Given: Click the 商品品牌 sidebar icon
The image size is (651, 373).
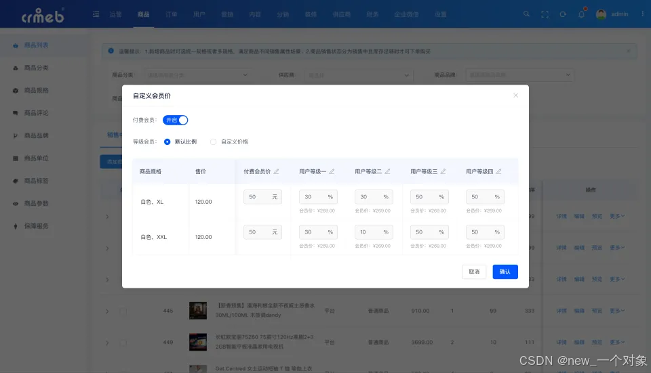Looking at the screenshot, I should [16, 135].
